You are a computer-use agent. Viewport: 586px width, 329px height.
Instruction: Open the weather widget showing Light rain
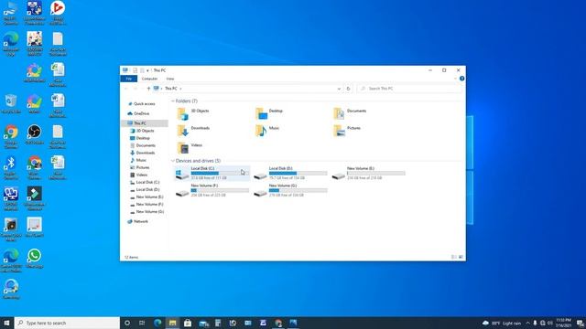click(502, 323)
